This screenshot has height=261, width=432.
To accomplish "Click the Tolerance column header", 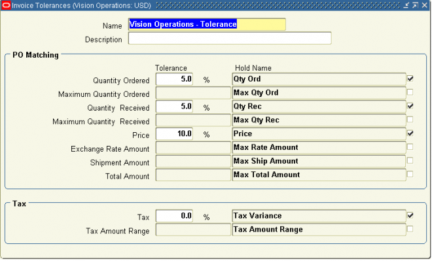I will tap(171, 68).
